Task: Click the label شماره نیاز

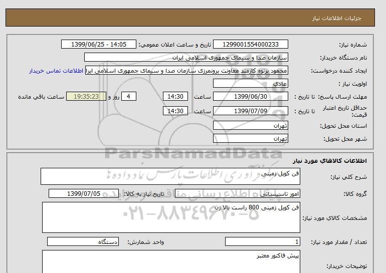Action: pos(353,45)
